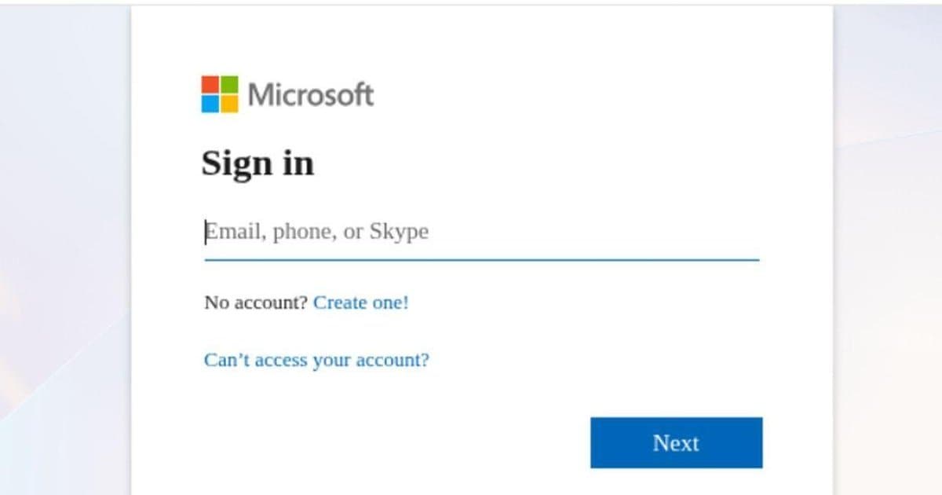Click the text cursor in the email field
Image resolution: width=942 pixels, height=495 pixels.
206,230
